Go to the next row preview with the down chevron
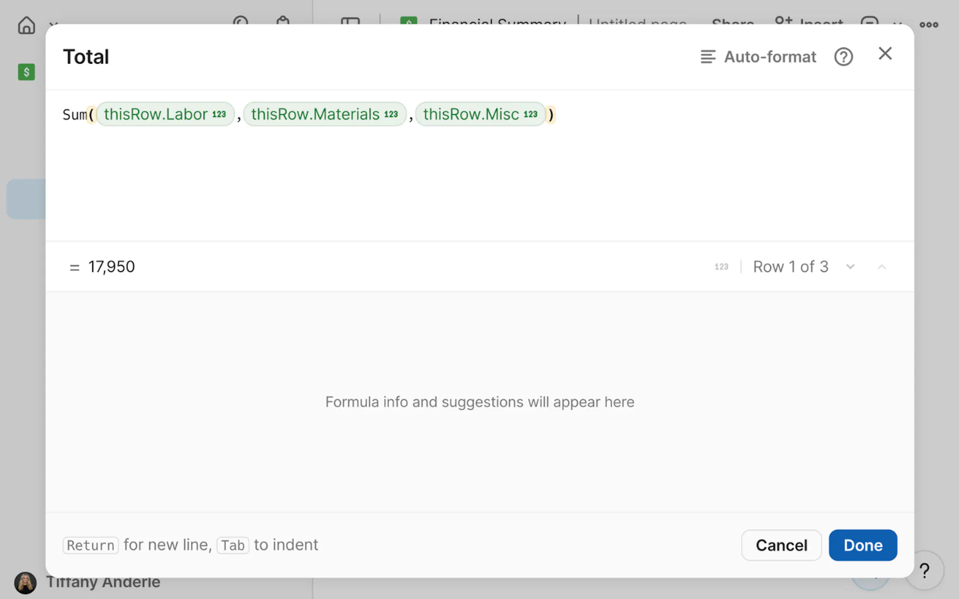 click(850, 267)
